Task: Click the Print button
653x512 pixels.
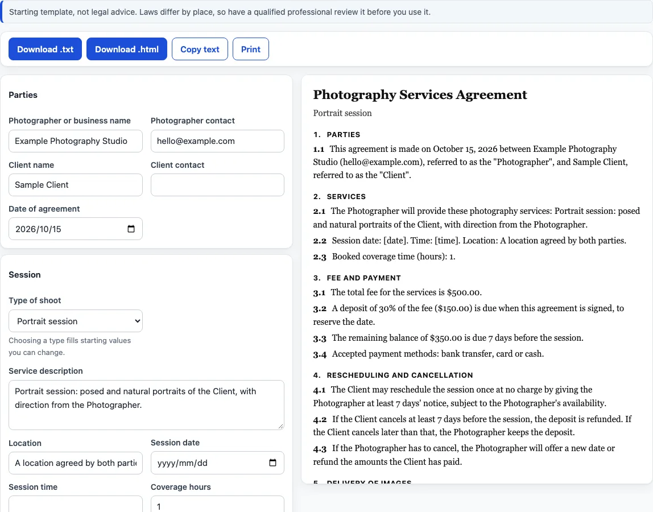Action: point(251,49)
